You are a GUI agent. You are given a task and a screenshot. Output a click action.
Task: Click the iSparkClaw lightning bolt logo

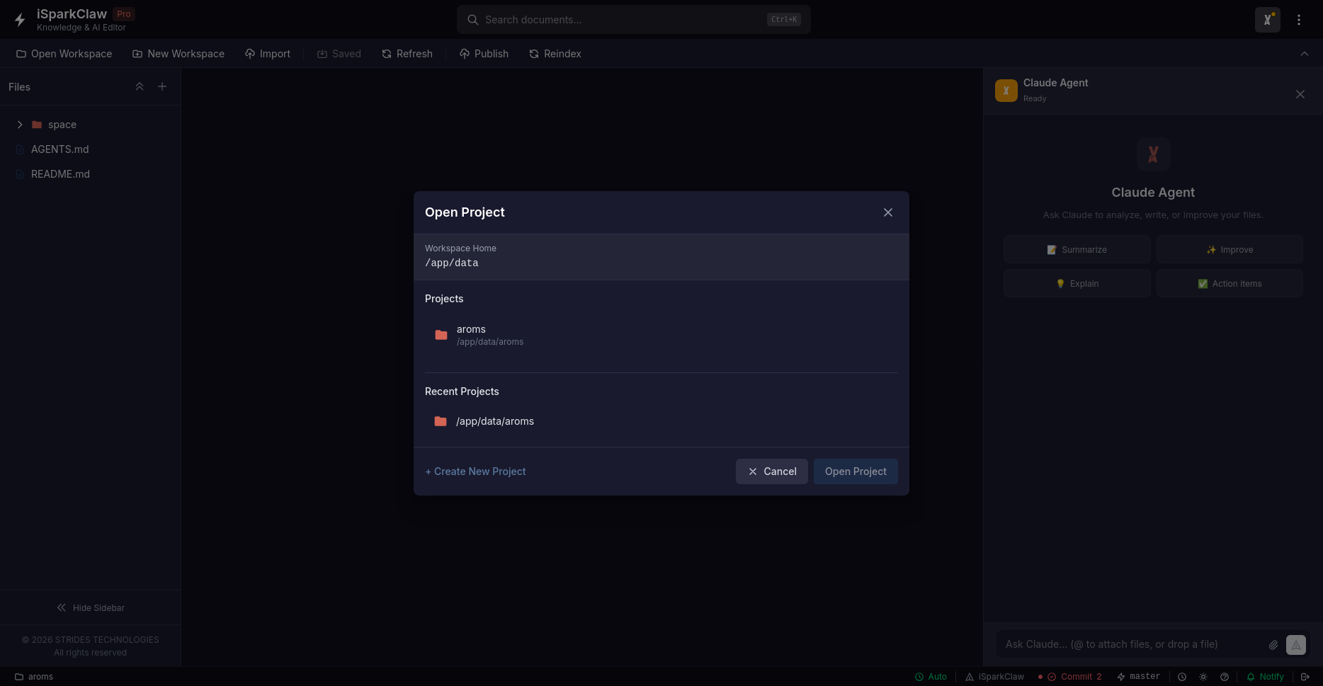(x=20, y=20)
